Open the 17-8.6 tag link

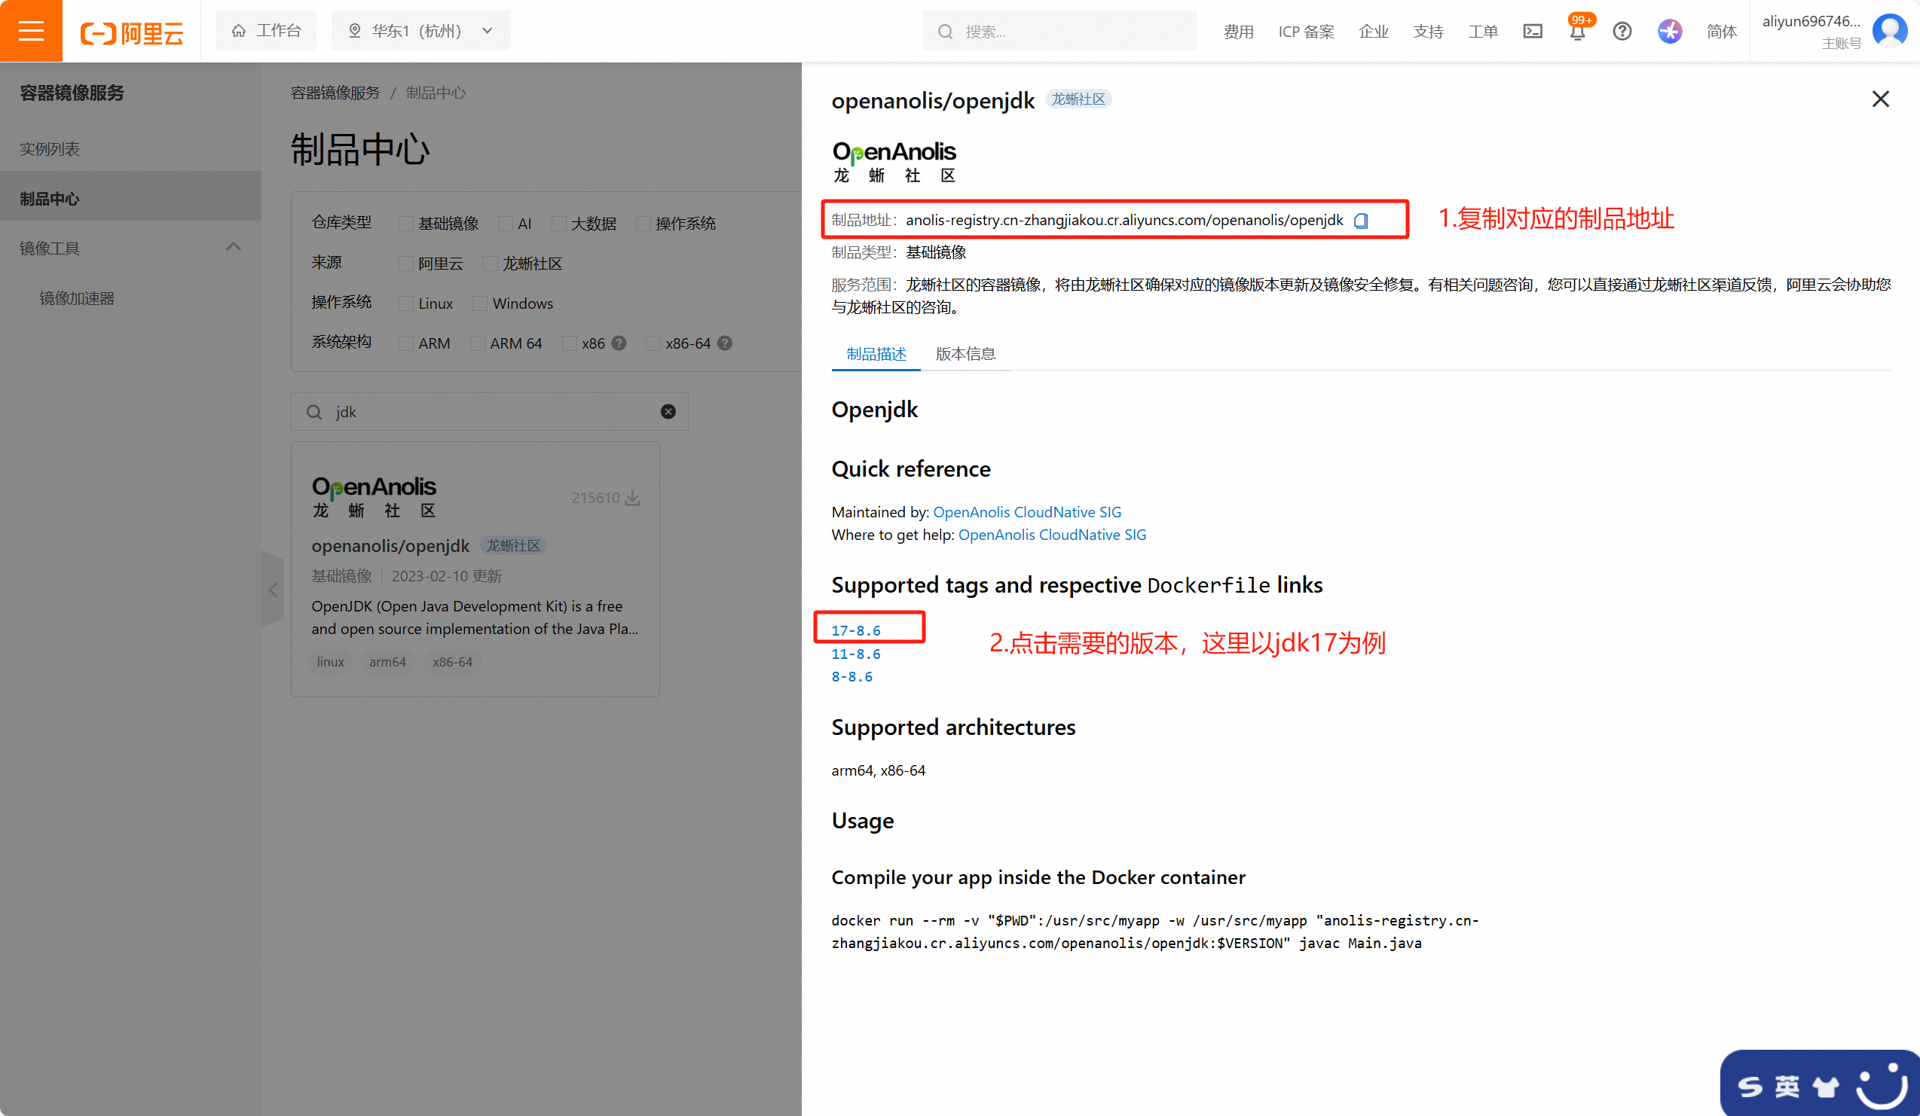click(855, 630)
